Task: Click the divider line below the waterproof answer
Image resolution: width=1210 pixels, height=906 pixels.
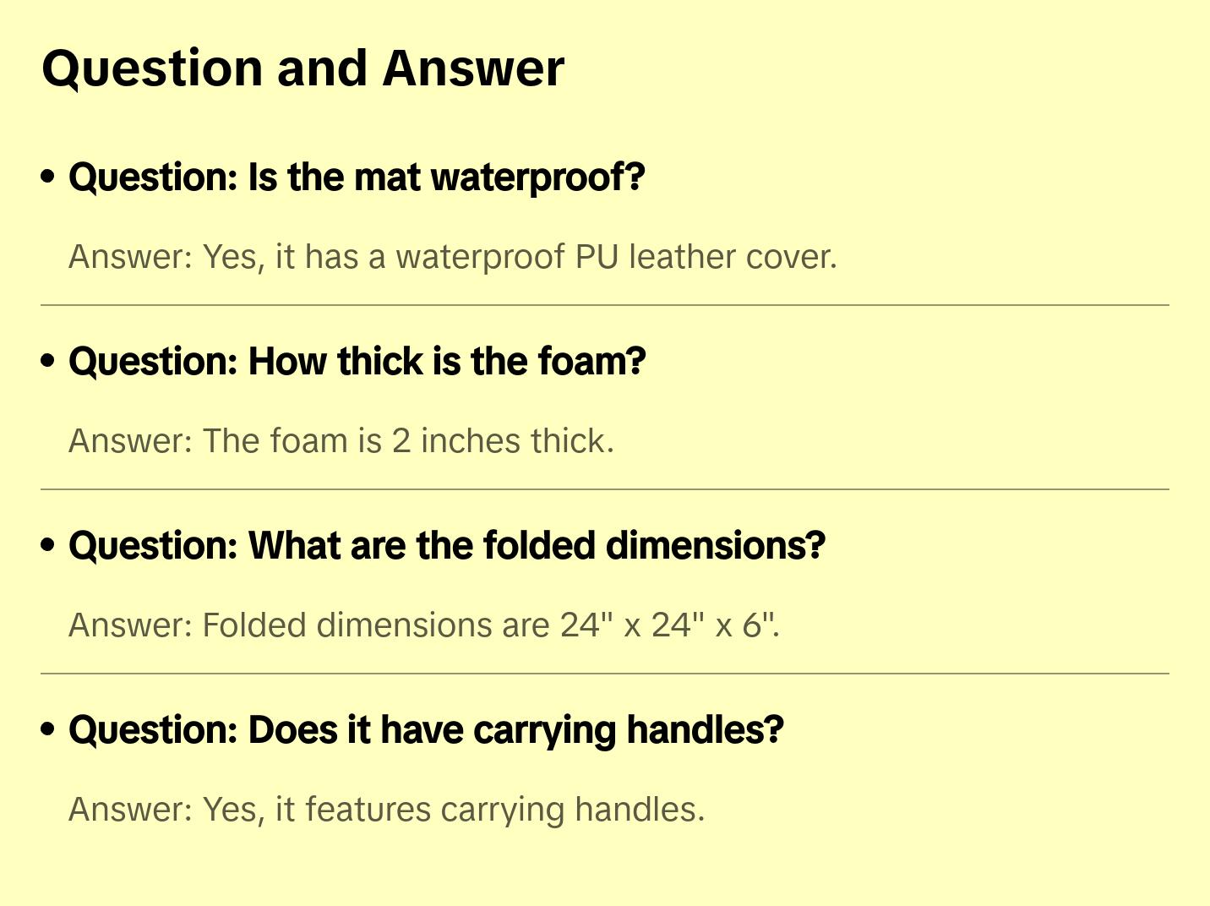Action: click(x=605, y=305)
